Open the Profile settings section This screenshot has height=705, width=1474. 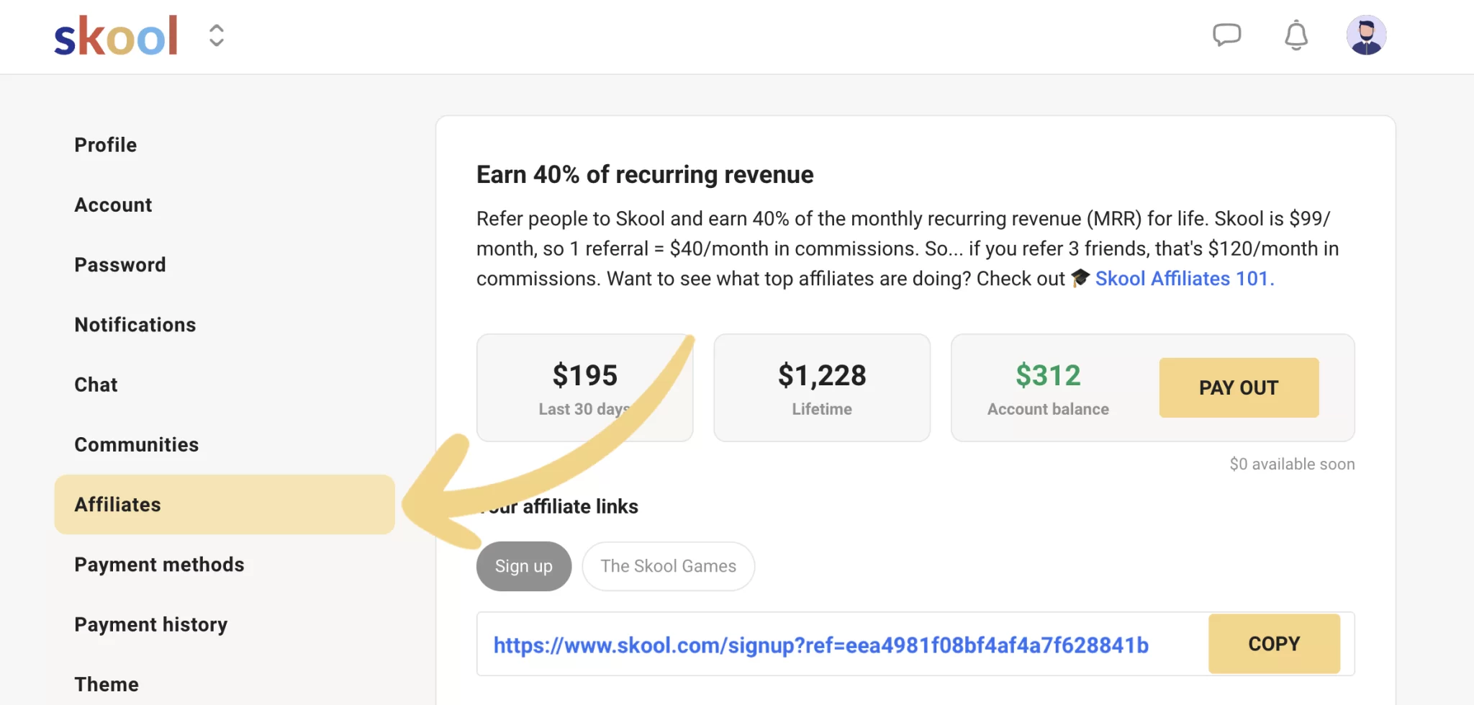[x=106, y=145]
